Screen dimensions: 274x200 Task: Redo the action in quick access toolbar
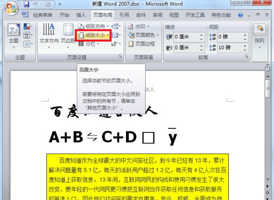pyautogui.click(x=48, y=4)
